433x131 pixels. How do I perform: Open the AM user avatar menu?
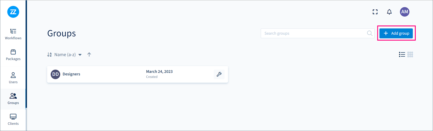tap(405, 12)
